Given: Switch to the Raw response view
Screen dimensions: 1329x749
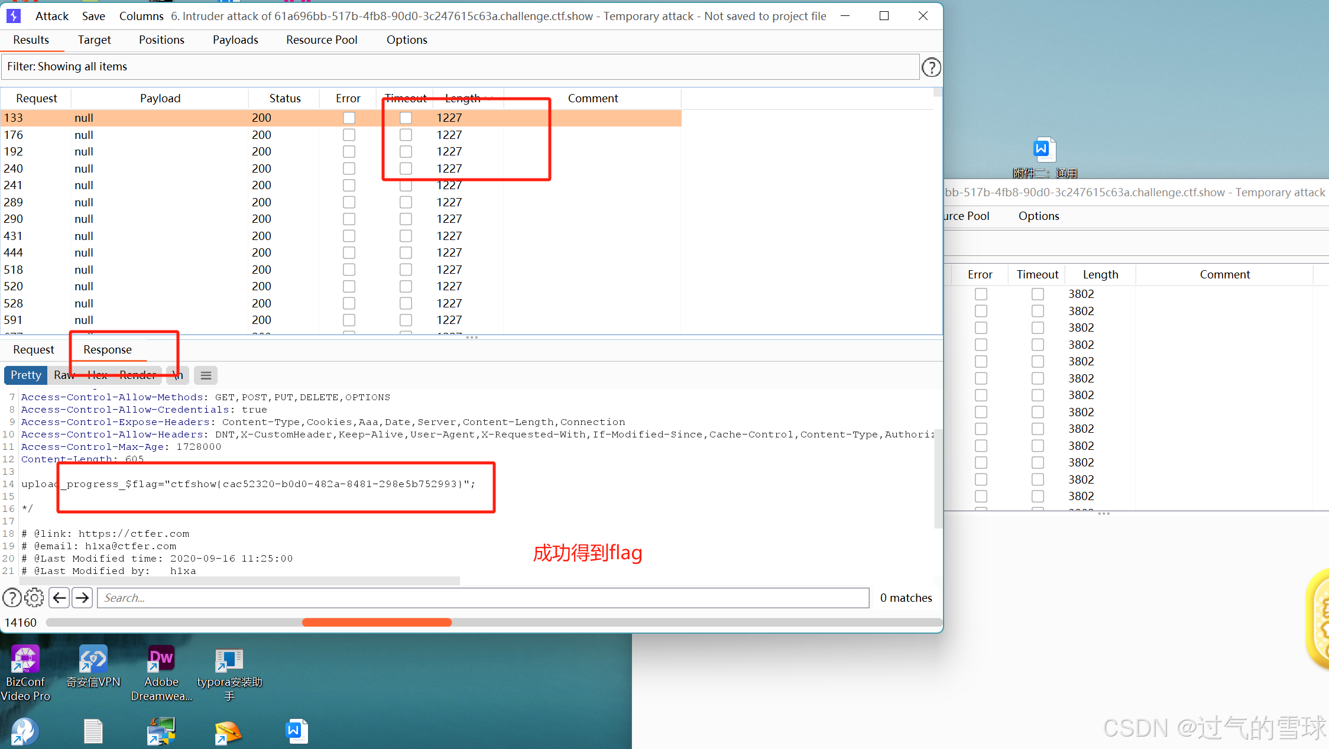Looking at the screenshot, I should [63, 375].
